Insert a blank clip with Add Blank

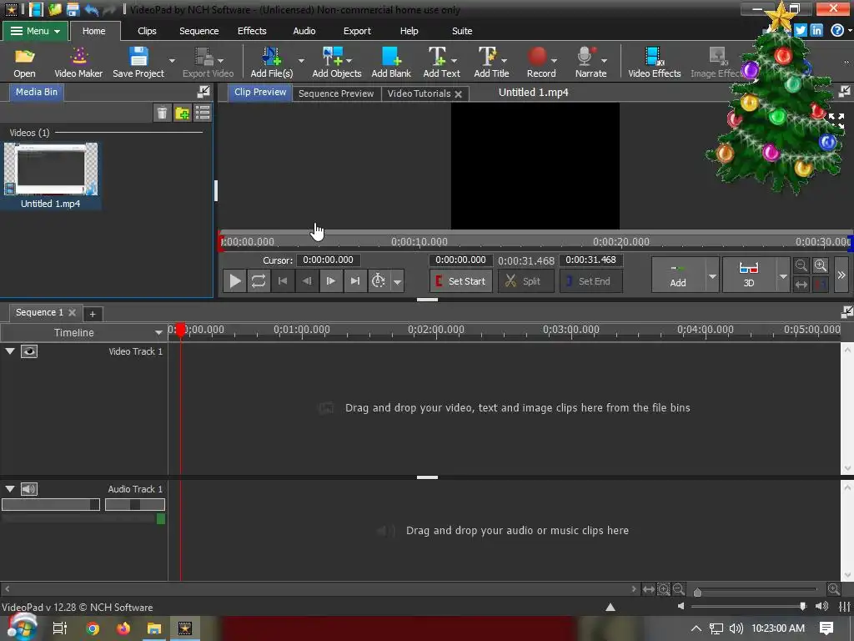tap(391, 62)
